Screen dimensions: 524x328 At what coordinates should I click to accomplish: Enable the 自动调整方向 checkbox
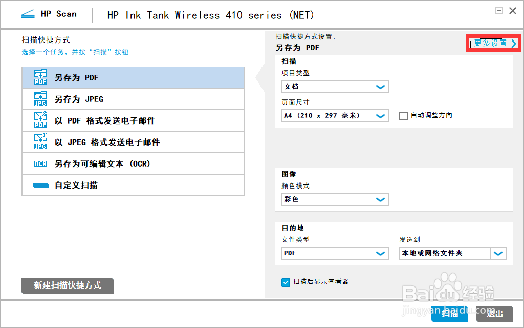click(x=403, y=116)
